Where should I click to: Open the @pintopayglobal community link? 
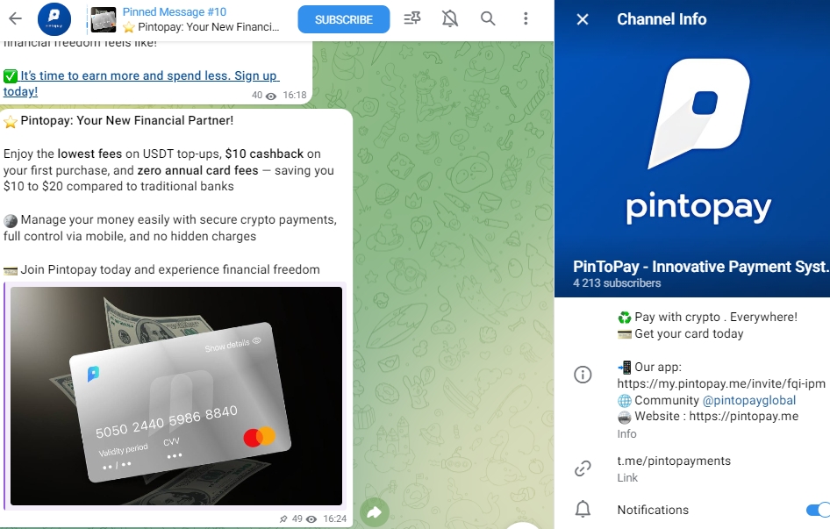pyautogui.click(x=749, y=400)
